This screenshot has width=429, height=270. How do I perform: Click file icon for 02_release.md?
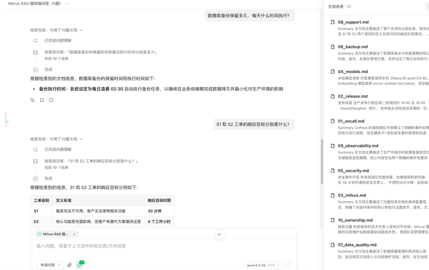[x=333, y=96]
